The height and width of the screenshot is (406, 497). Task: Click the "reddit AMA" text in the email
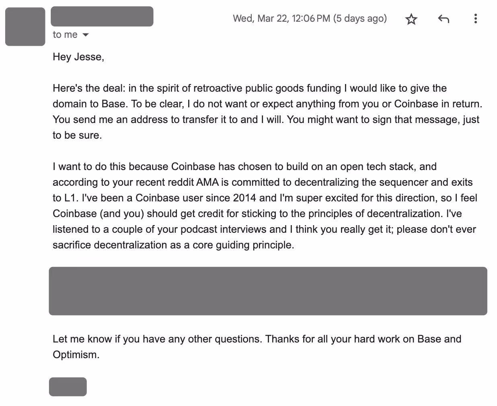click(191, 182)
